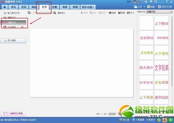Click the speaker announcement icon in status bar
This screenshot has width=174, height=123.
click(2, 120)
